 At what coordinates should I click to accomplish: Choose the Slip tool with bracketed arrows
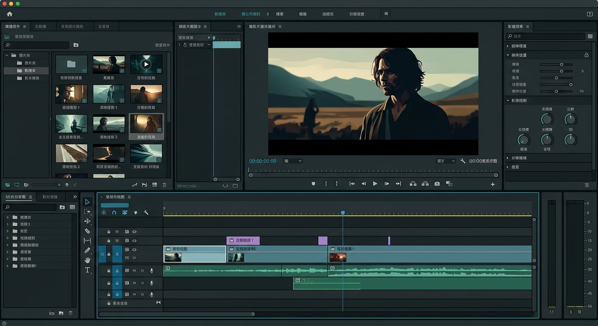pos(87,241)
